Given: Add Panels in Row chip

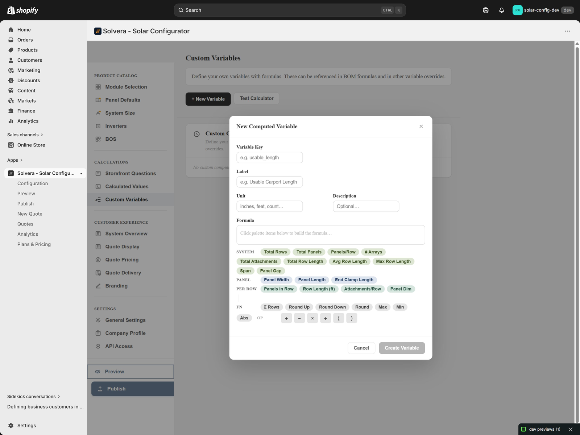Looking at the screenshot, I should [279, 289].
